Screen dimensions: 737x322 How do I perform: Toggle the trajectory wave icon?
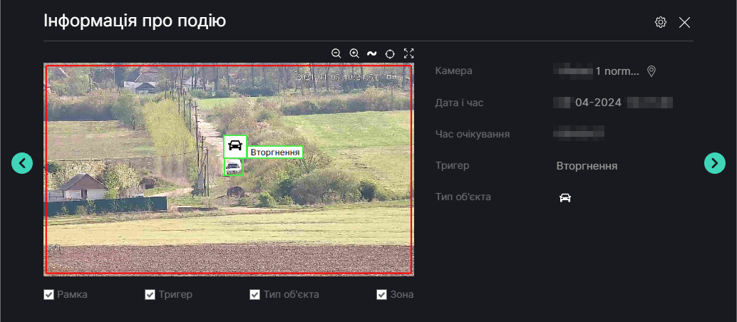pos(371,53)
